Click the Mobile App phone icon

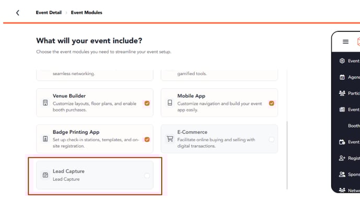(x=170, y=103)
